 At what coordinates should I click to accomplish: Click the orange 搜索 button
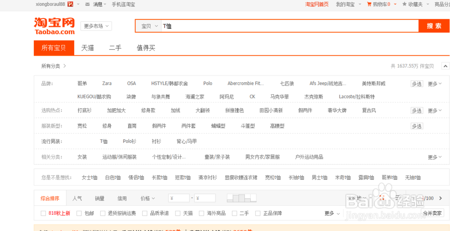click(x=434, y=26)
